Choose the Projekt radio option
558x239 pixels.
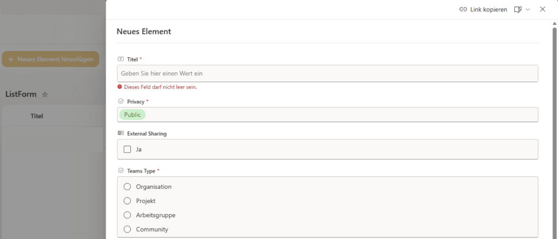click(x=127, y=201)
